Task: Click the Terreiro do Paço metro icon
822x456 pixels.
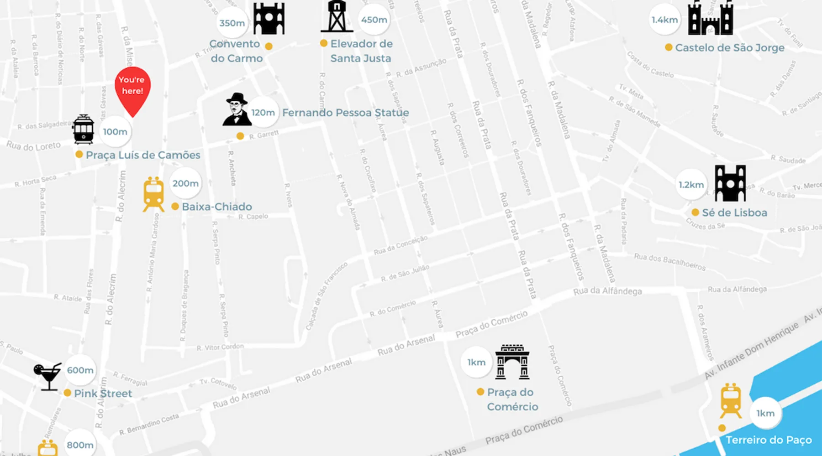Action: point(731,401)
